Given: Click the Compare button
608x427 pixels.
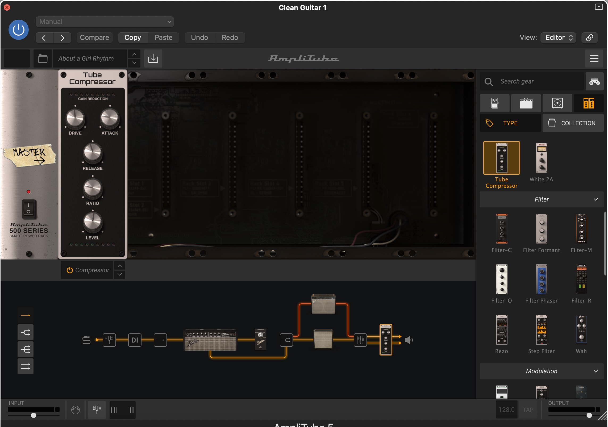Looking at the screenshot, I should tap(94, 37).
